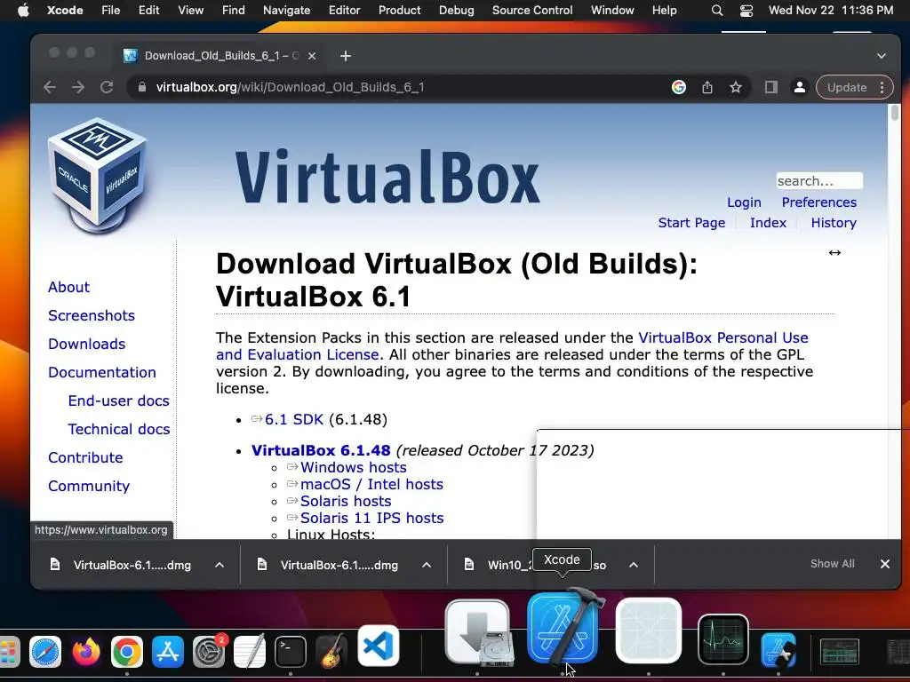Click the Google icon in the address bar
This screenshot has width=910, height=682.
tap(678, 87)
